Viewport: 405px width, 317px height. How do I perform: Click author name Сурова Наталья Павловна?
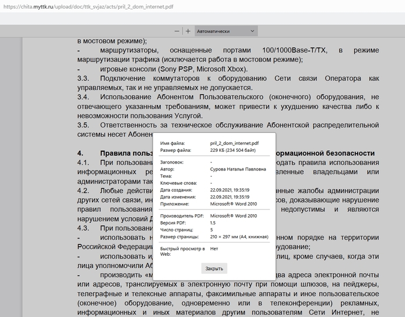pos(238,169)
